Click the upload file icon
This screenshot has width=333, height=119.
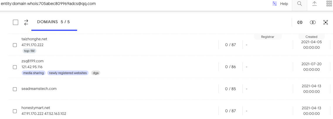(x=315, y=4)
